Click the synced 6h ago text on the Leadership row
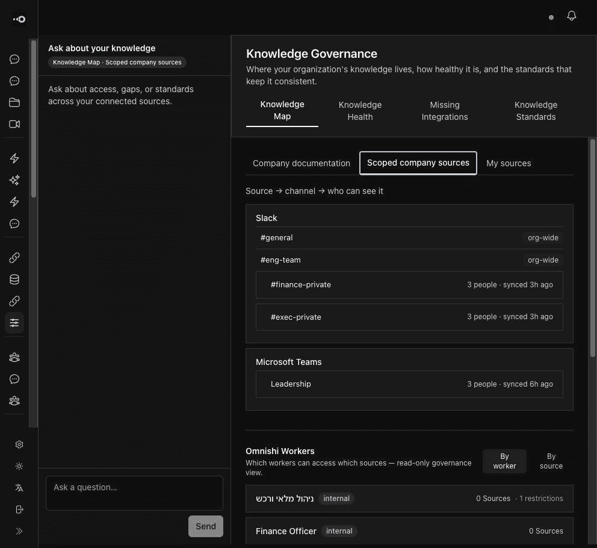Viewport: 597px width, 548px height. pos(528,384)
